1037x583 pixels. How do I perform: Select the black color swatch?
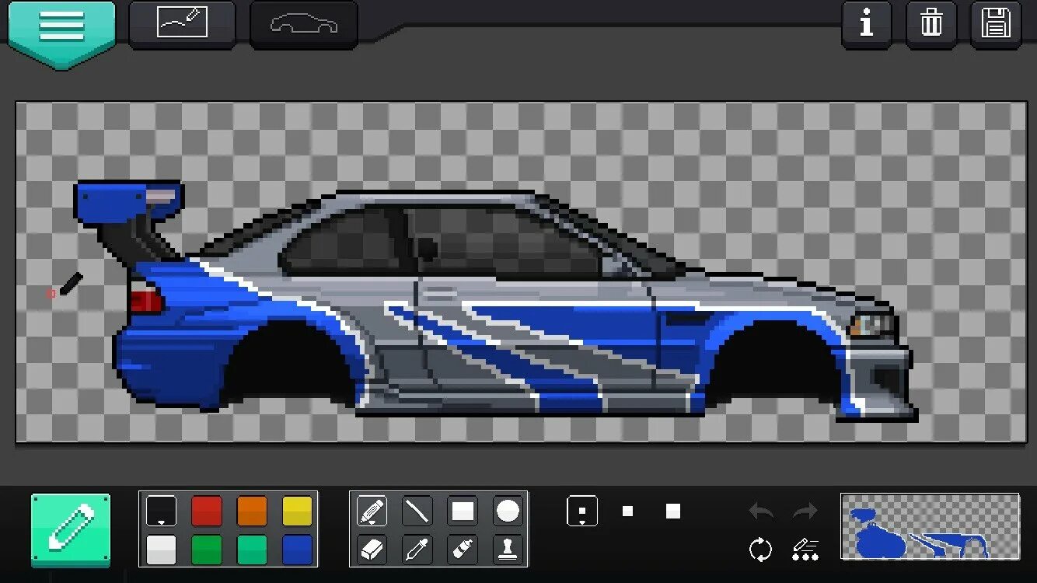tap(161, 511)
